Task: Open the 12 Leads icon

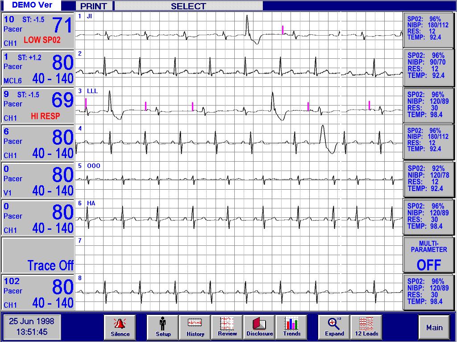Action: click(x=366, y=327)
